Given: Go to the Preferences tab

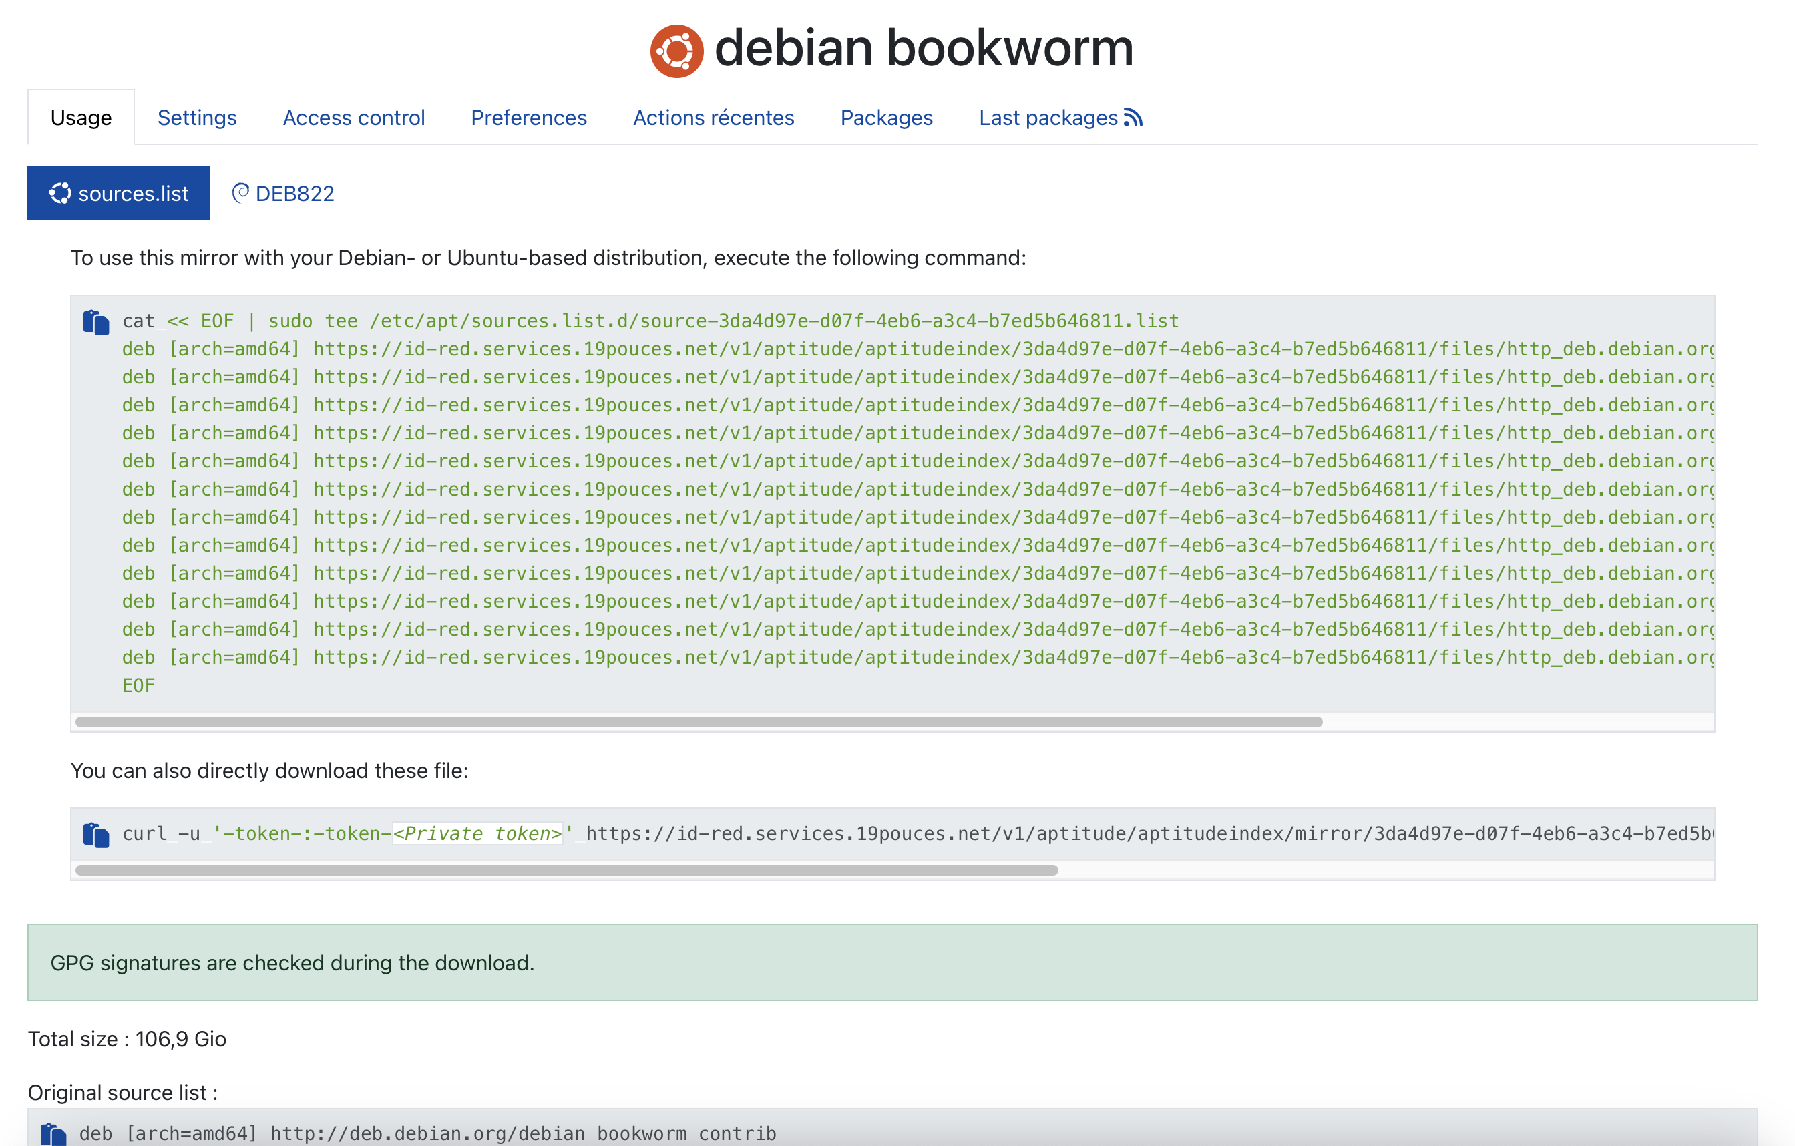Looking at the screenshot, I should tap(528, 117).
